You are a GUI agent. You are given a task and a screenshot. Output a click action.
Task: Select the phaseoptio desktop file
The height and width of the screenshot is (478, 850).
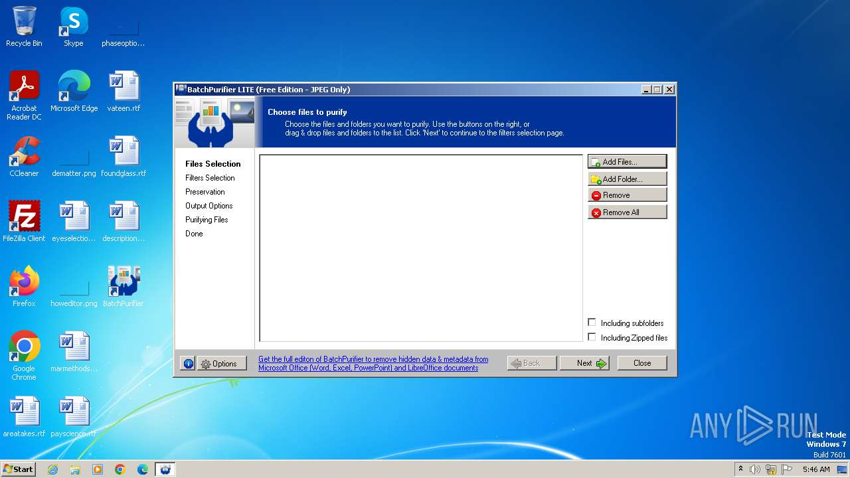[x=123, y=27]
